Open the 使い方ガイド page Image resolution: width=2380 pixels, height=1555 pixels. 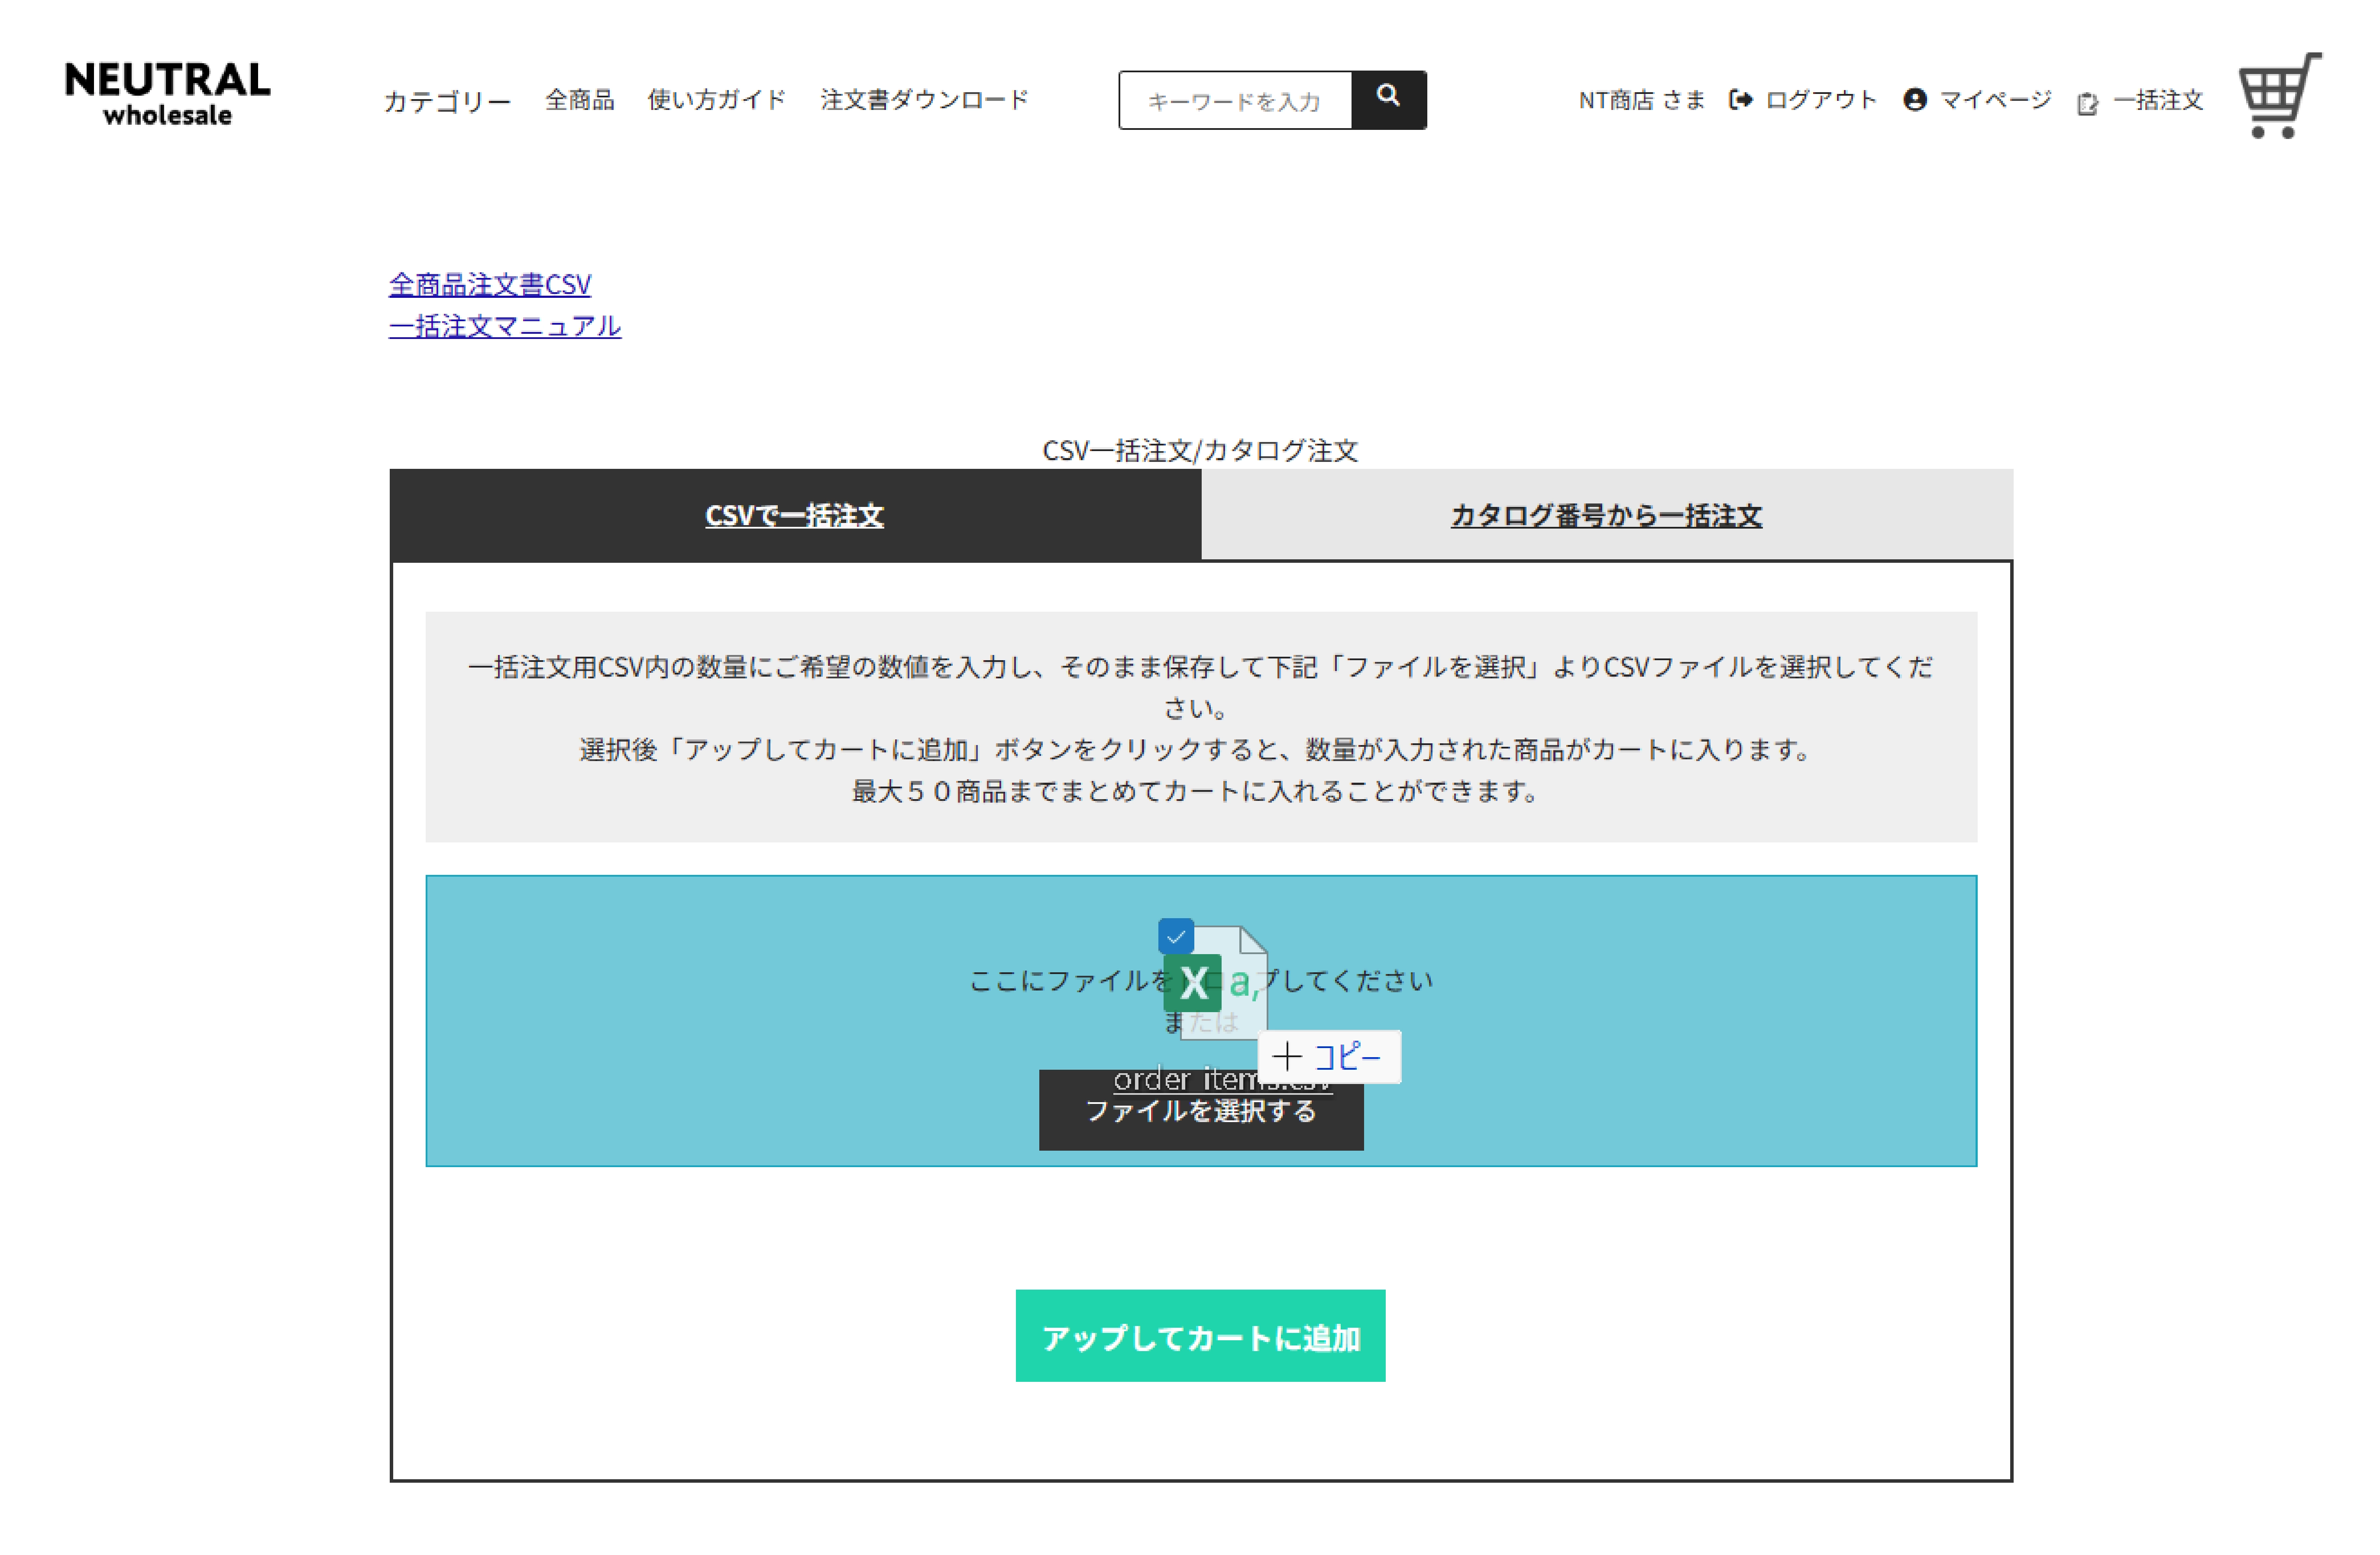(x=717, y=99)
